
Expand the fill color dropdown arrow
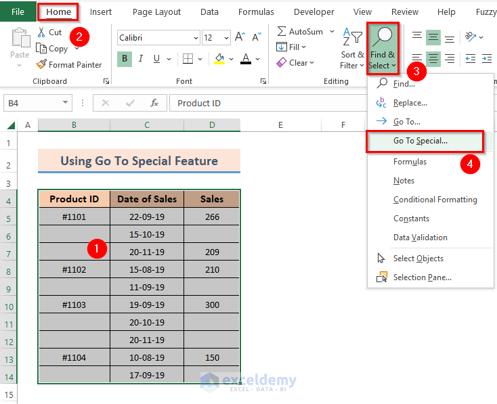point(231,59)
